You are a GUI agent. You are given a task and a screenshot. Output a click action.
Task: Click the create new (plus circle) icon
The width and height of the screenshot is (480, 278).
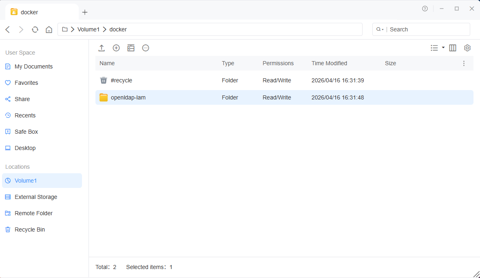tap(116, 48)
